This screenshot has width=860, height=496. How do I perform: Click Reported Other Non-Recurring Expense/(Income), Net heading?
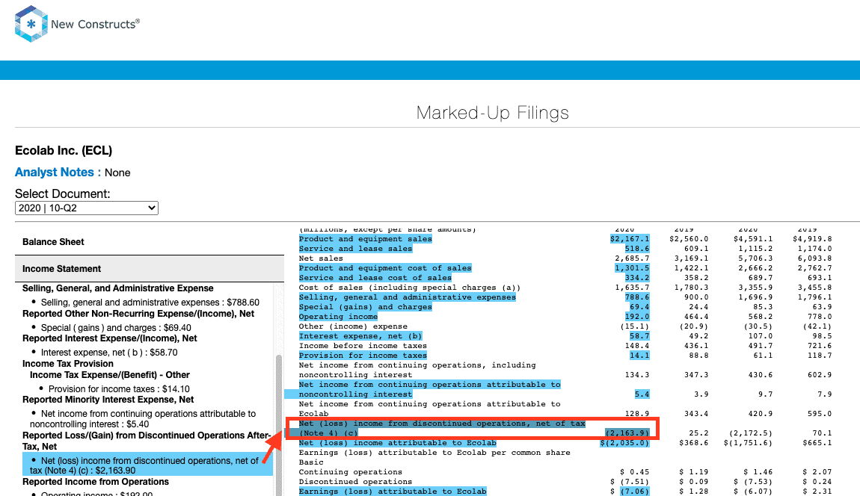[x=138, y=314]
